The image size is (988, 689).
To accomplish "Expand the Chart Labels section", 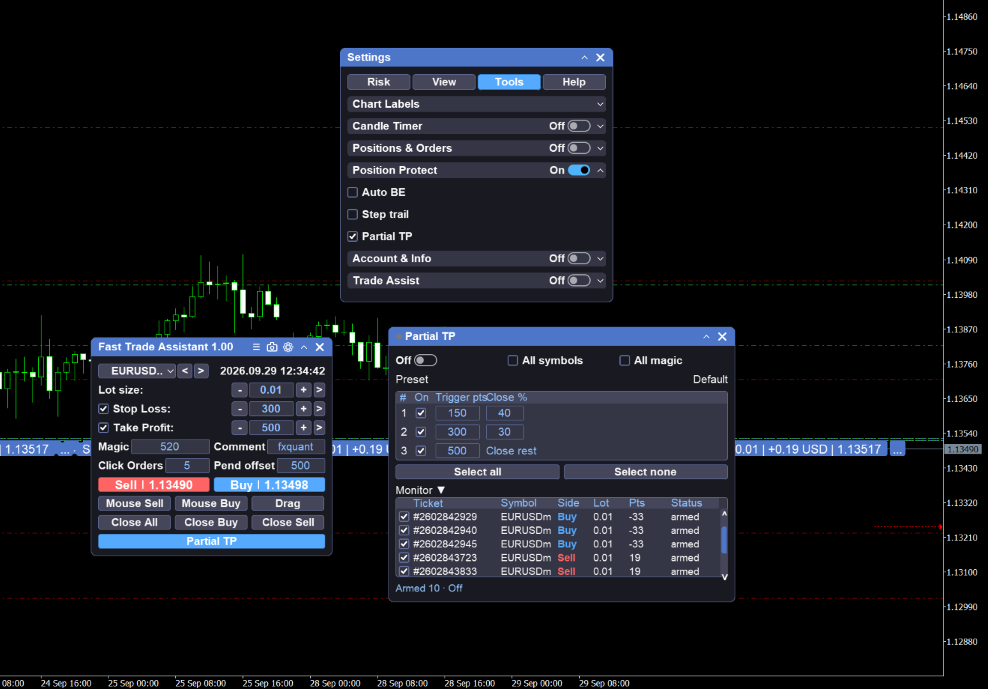I will coord(476,104).
